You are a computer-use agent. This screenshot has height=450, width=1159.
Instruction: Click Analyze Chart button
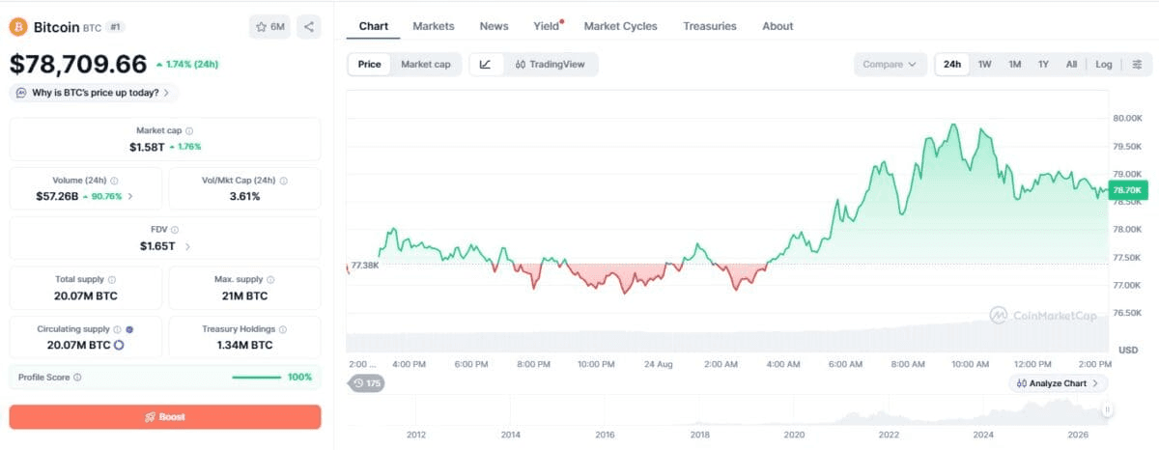click(x=1059, y=383)
